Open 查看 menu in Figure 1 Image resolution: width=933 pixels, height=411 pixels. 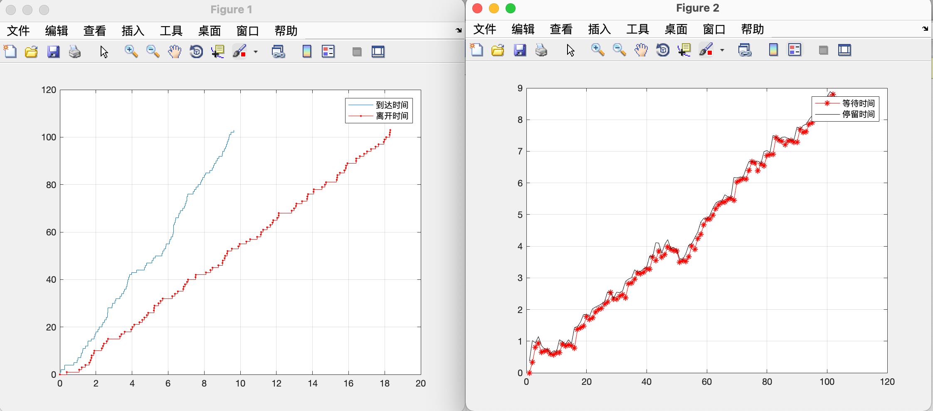(95, 31)
